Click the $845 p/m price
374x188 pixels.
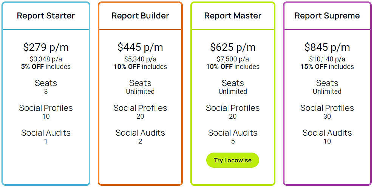click(x=327, y=47)
